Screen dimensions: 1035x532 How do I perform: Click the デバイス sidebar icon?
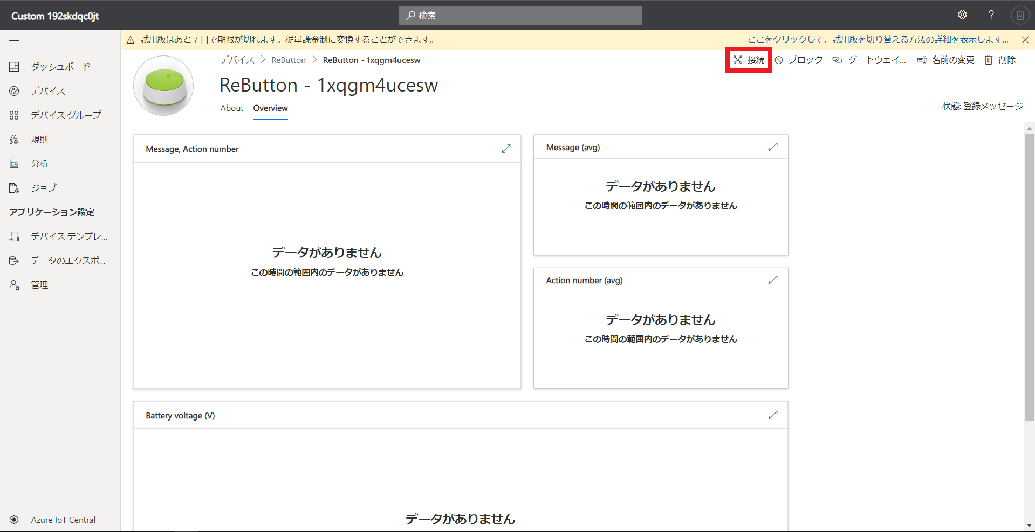pos(14,91)
